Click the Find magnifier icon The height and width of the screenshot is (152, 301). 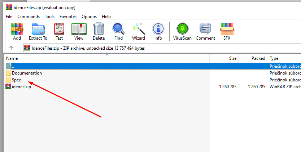(x=118, y=31)
